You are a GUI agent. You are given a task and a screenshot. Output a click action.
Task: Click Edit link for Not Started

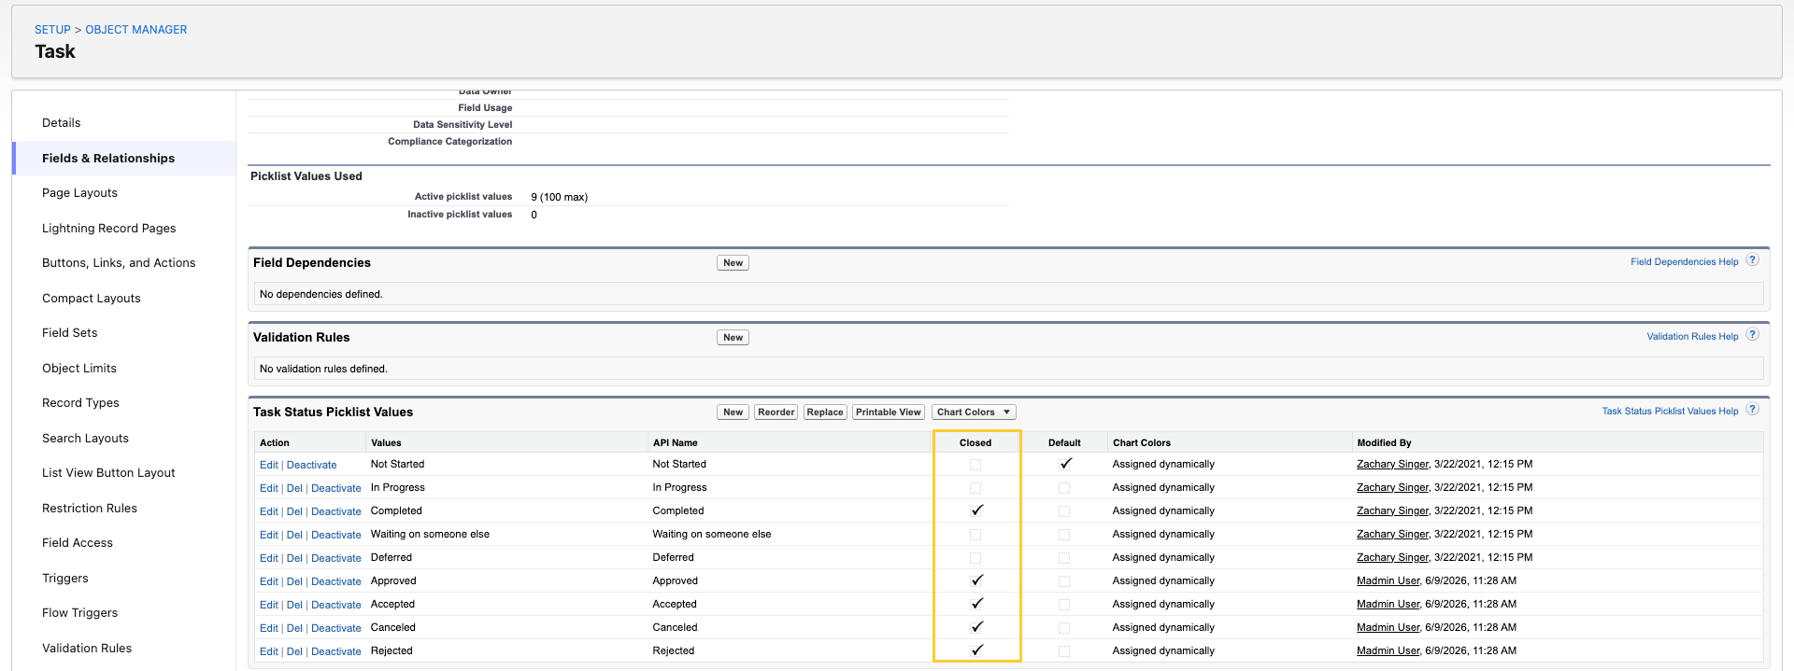point(269,465)
